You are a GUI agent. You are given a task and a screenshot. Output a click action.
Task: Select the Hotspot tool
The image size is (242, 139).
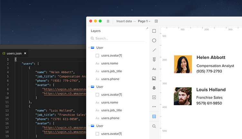(154, 97)
